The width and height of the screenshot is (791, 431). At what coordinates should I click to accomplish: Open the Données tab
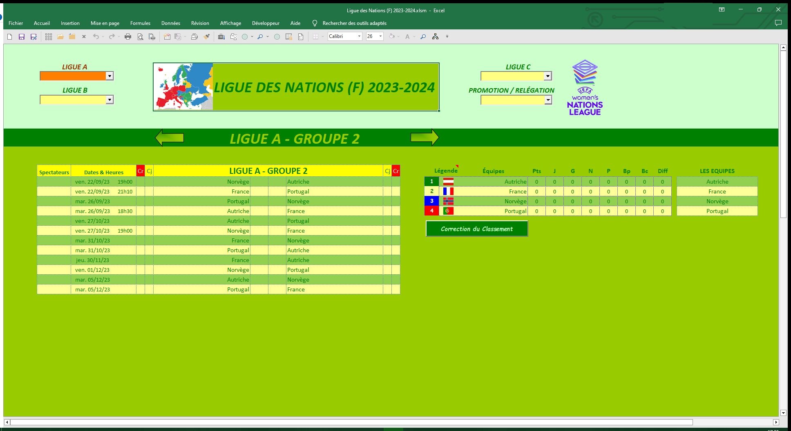[171, 23]
